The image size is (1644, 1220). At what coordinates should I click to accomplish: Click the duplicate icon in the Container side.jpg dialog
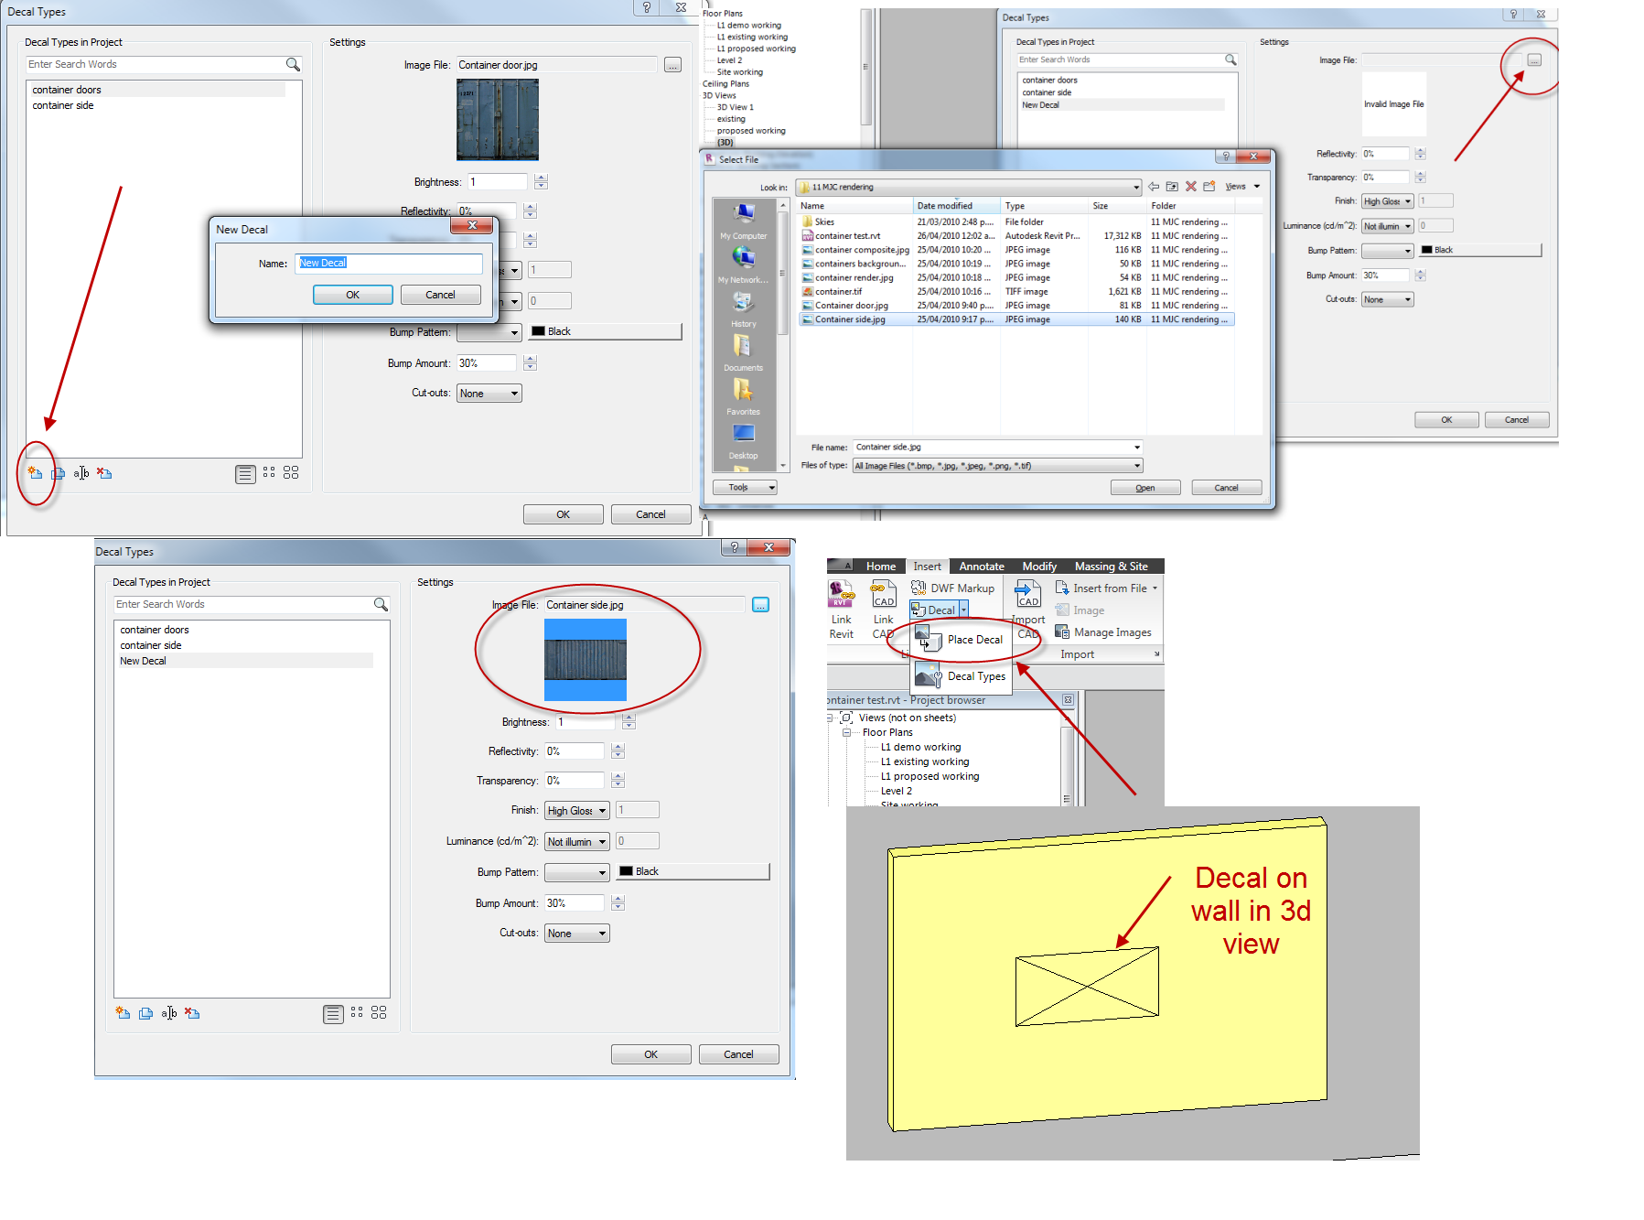click(145, 1013)
